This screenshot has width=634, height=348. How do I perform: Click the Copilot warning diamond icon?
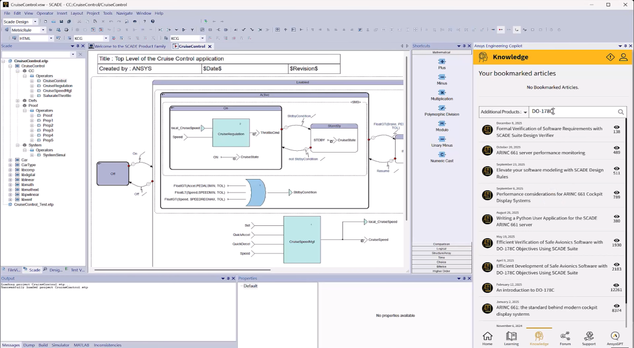pyautogui.click(x=610, y=57)
